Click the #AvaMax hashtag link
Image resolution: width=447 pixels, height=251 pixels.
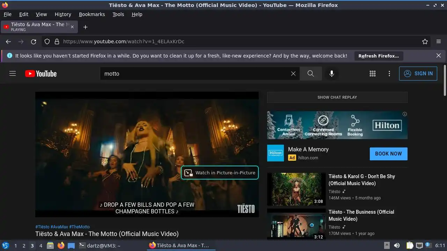point(59,227)
